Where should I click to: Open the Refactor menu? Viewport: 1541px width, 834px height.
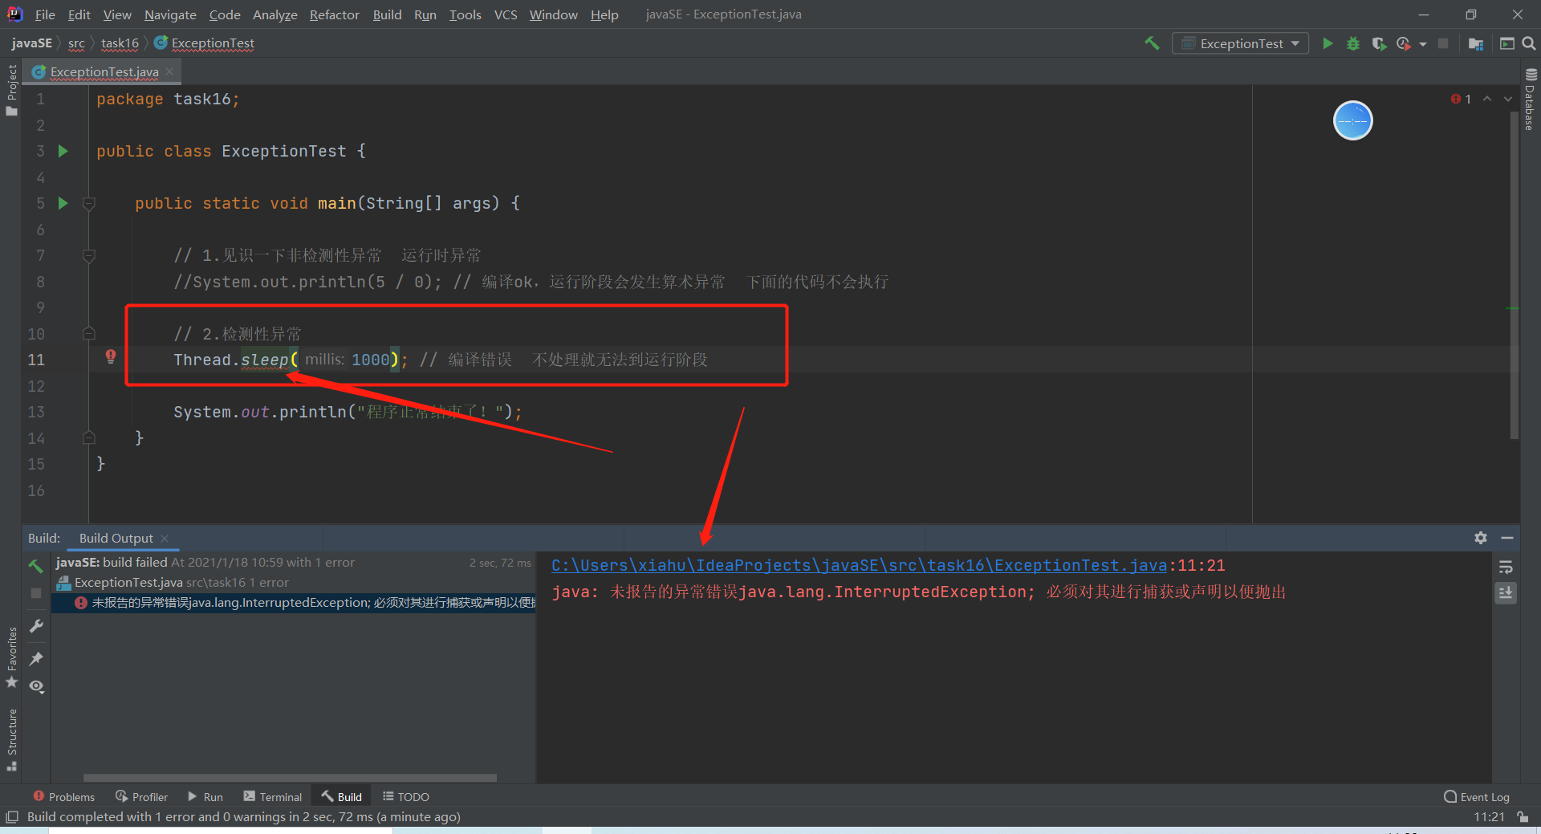click(x=334, y=14)
